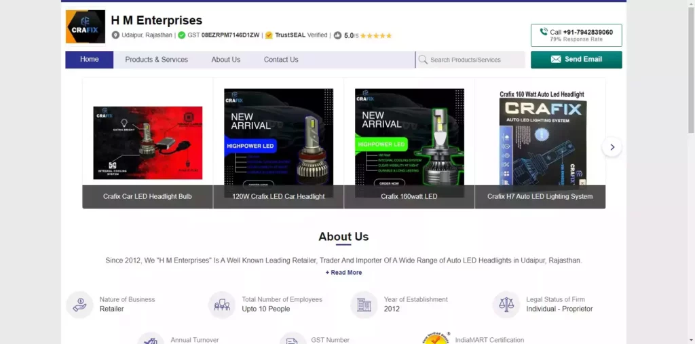695x344 pixels.
Task: Click the search magnifier icon
Action: (423, 60)
